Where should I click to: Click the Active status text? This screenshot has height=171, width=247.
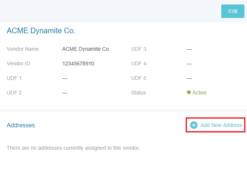[199, 93]
